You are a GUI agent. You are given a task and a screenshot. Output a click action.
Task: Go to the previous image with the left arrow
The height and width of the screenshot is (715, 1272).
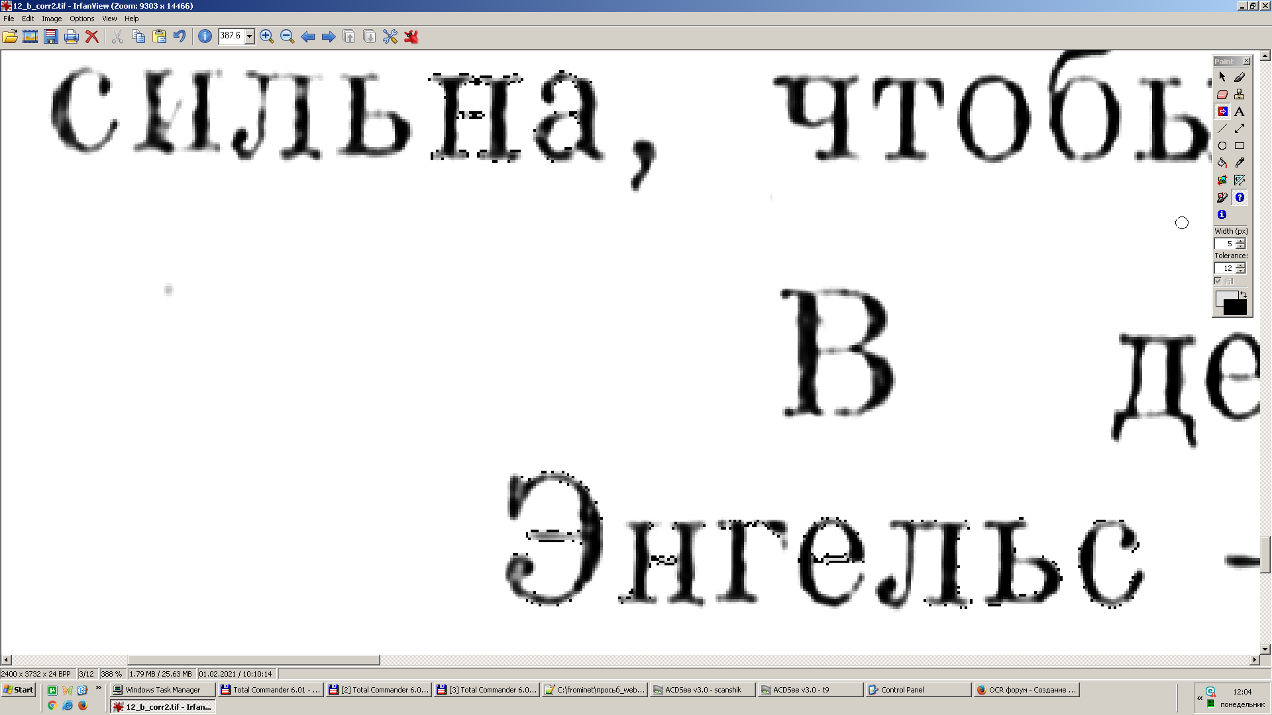click(308, 36)
